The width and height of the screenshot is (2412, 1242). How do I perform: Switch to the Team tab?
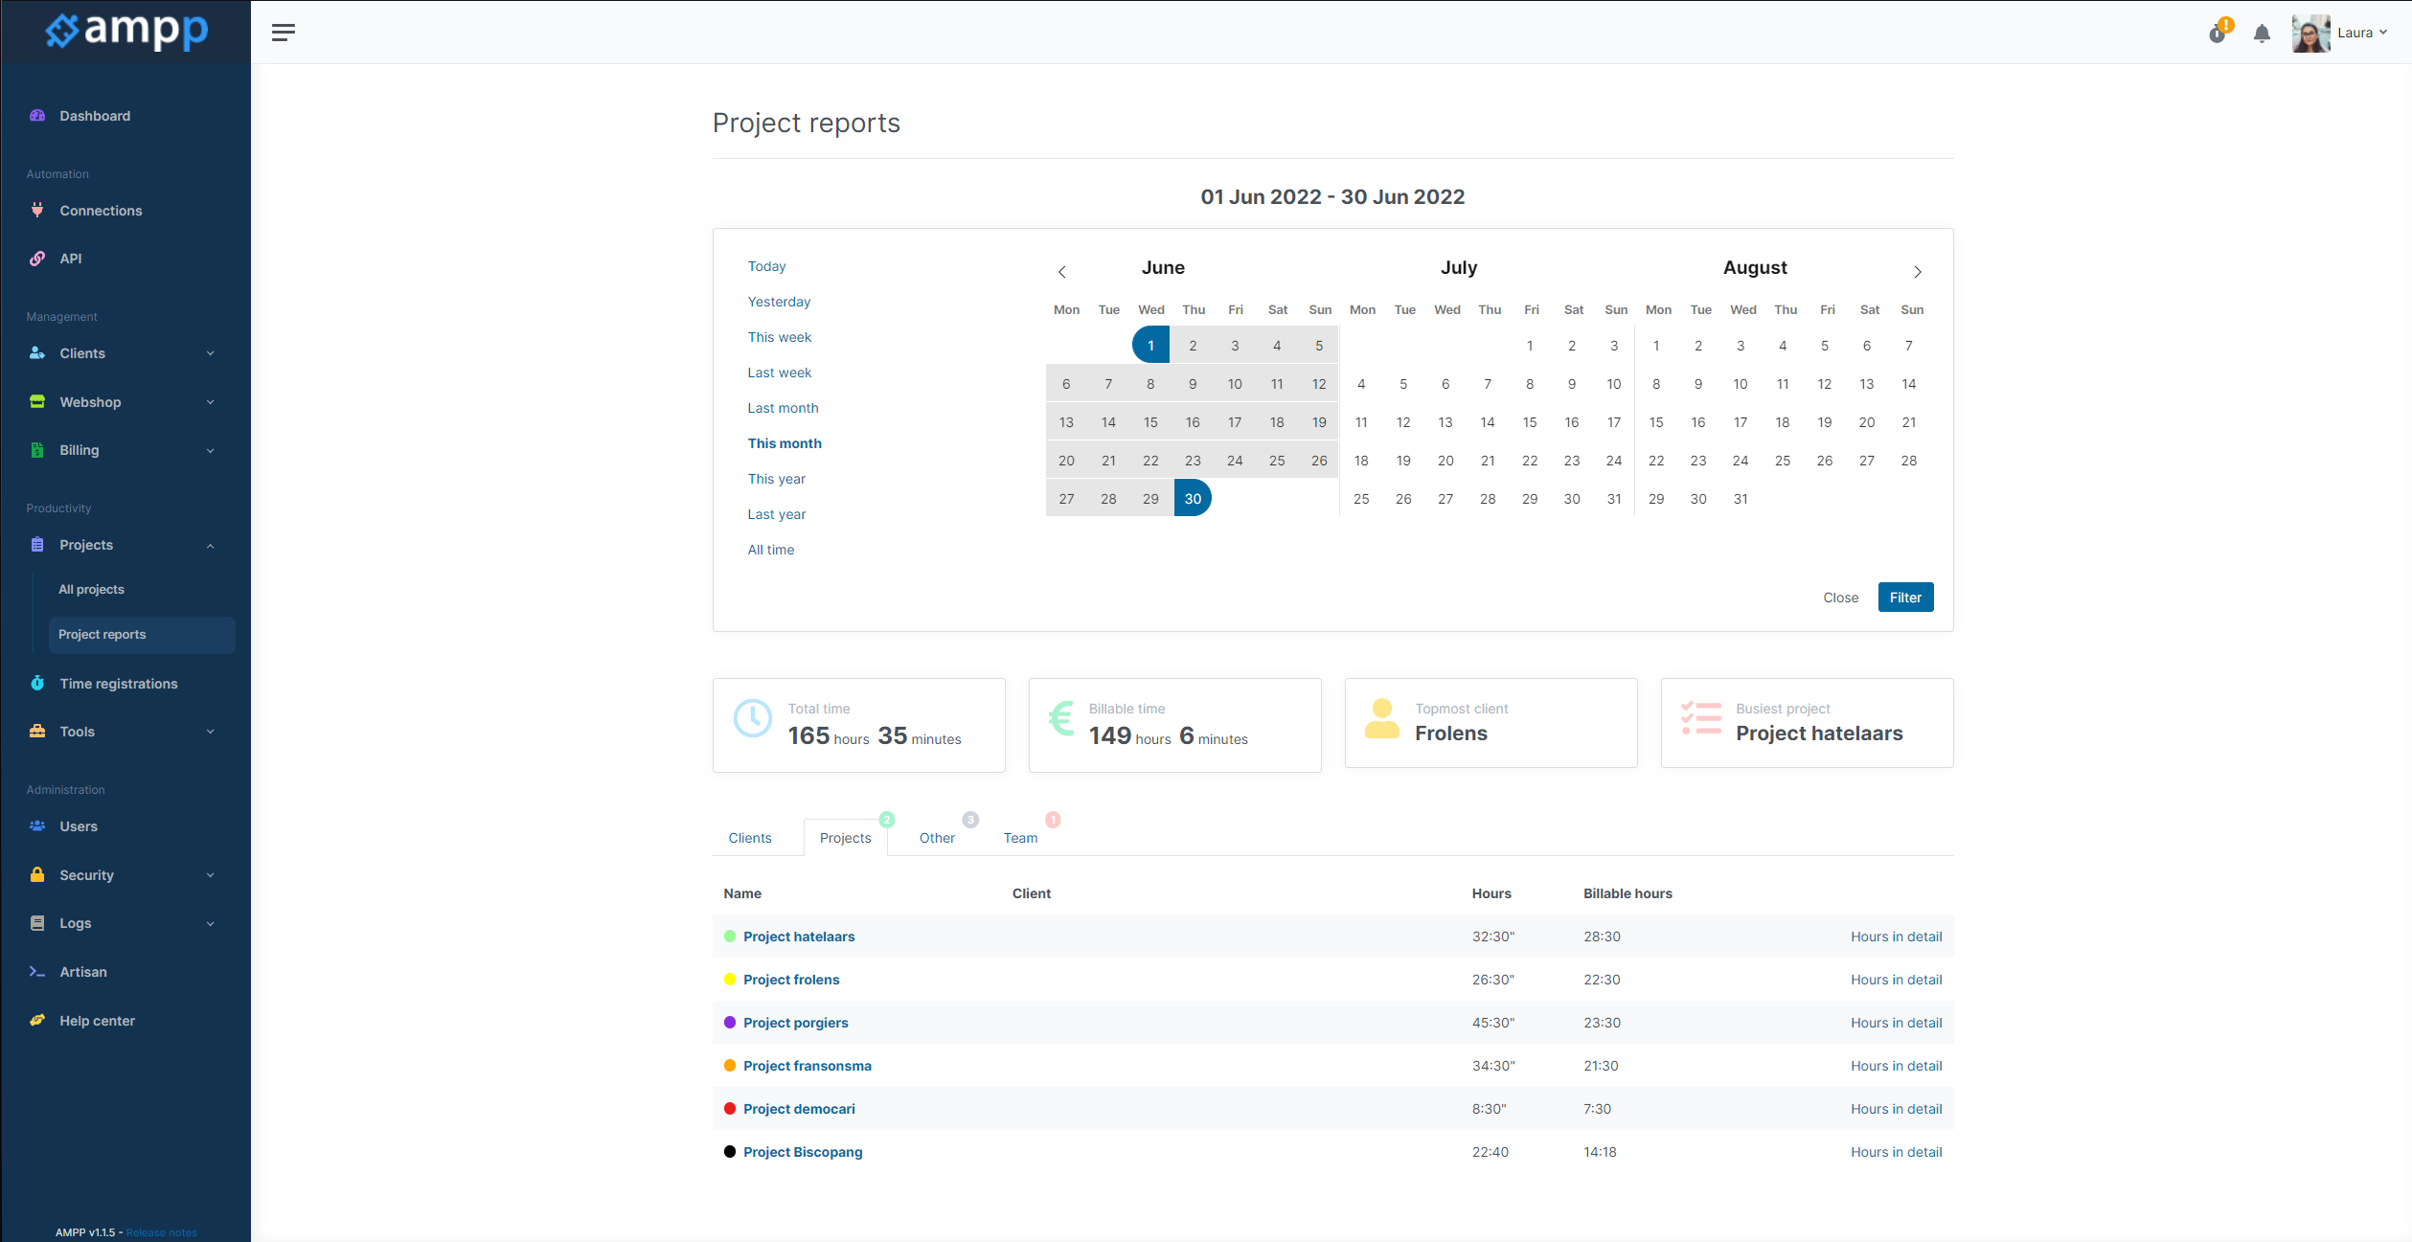pyautogui.click(x=1020, y=838)
